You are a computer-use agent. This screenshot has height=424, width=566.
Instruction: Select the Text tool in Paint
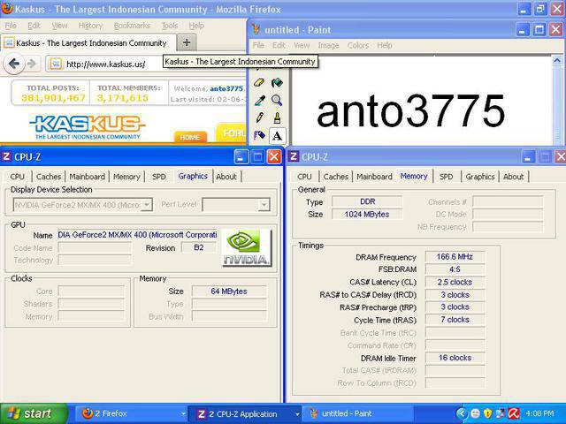coord(277,135)
